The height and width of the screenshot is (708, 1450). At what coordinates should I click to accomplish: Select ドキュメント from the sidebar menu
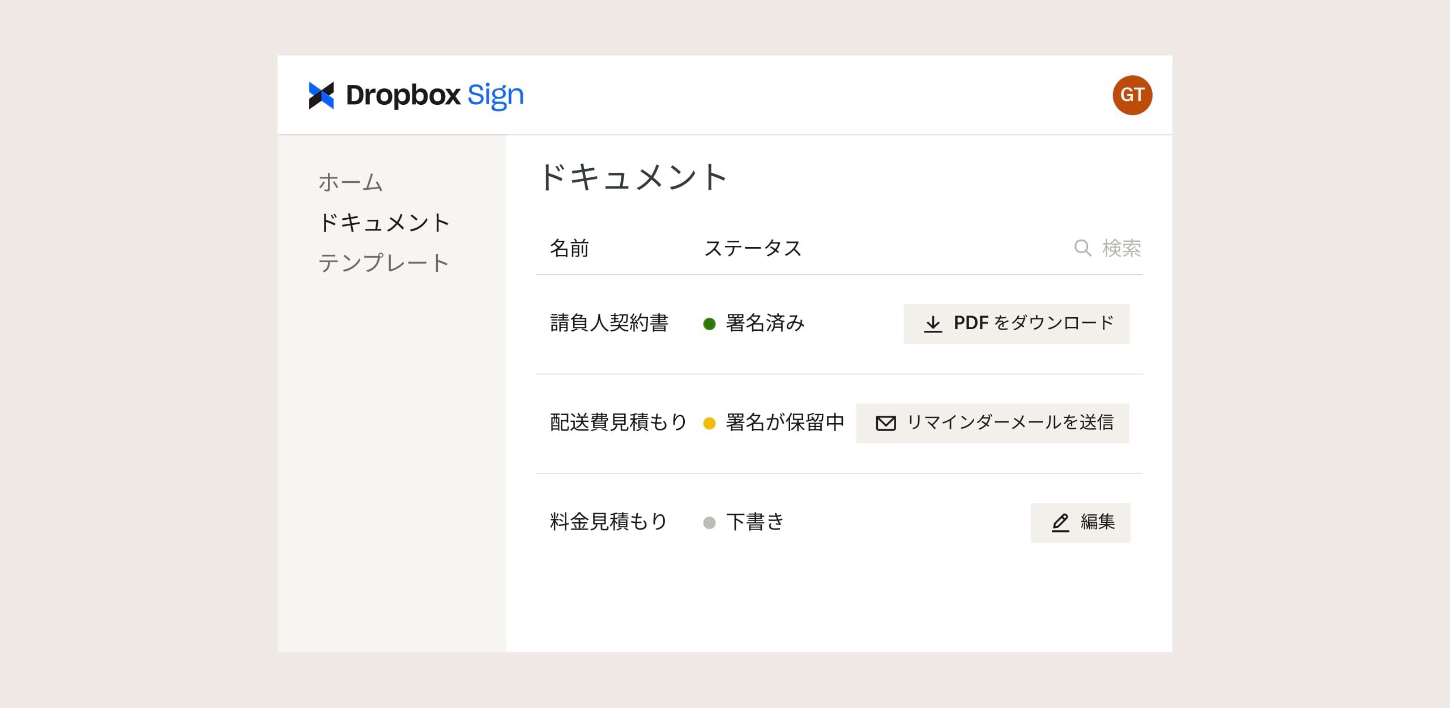point(382,223)
